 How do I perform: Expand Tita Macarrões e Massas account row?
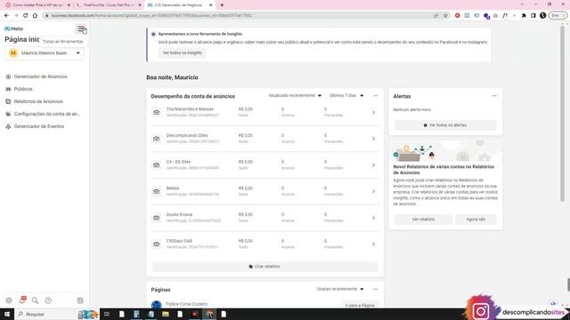coord(373,112)
